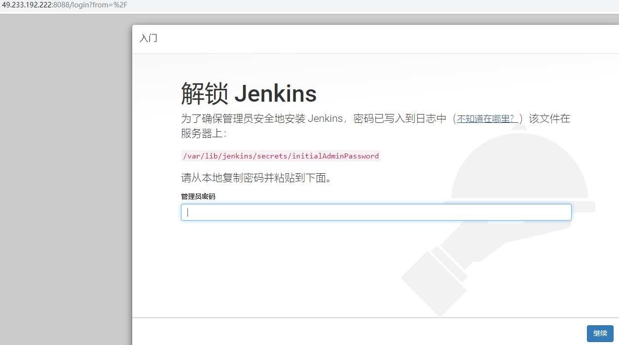Click the 继续 continue button
Viewport: 619px width, 345px height.
click(600, 334)
